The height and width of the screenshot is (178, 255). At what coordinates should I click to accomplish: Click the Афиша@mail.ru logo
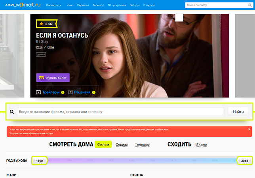pyautogui.click(x=23, y=5)
